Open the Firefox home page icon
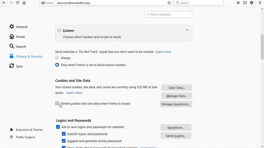This screenshot has height=148, width=264. [24, 3]
